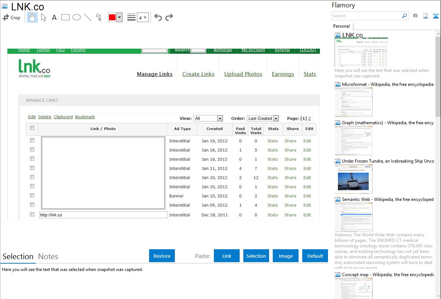Open the Personal tab in Flamory panel
The height and width of the screenshot is (299, 441).
pos(341,26)
